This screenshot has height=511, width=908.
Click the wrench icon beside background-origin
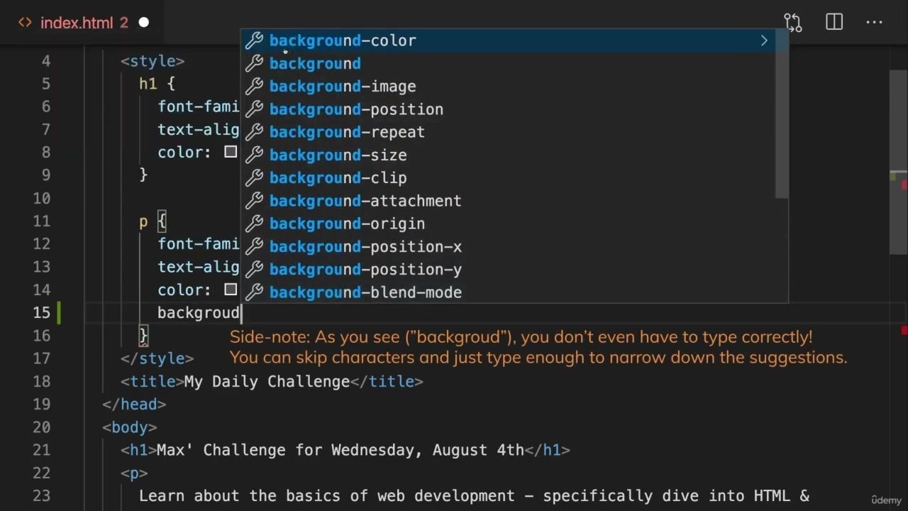(x=254, y=224)
